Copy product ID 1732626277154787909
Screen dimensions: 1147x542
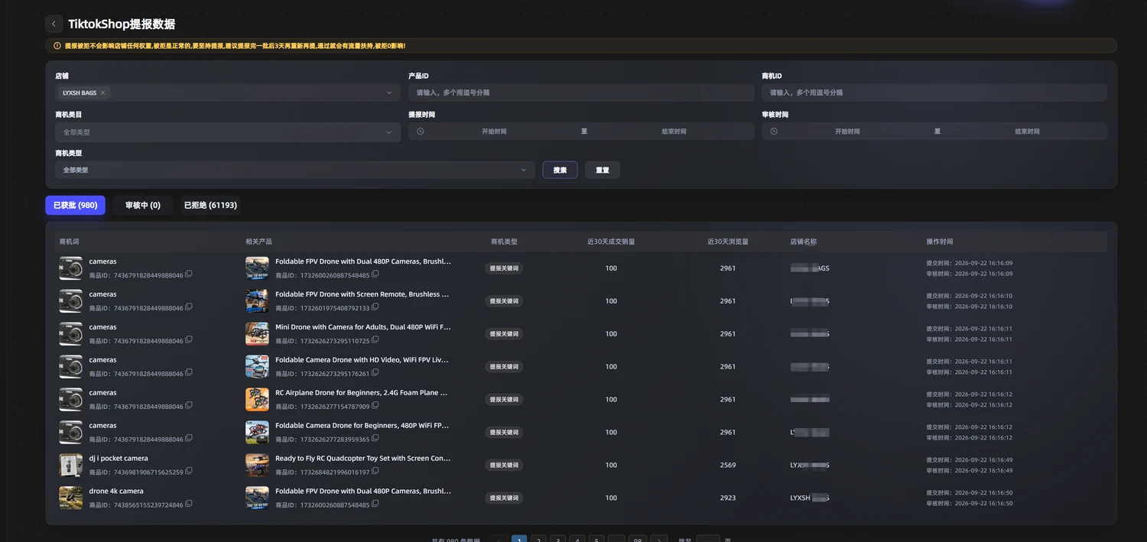click(x=375, y=406)
